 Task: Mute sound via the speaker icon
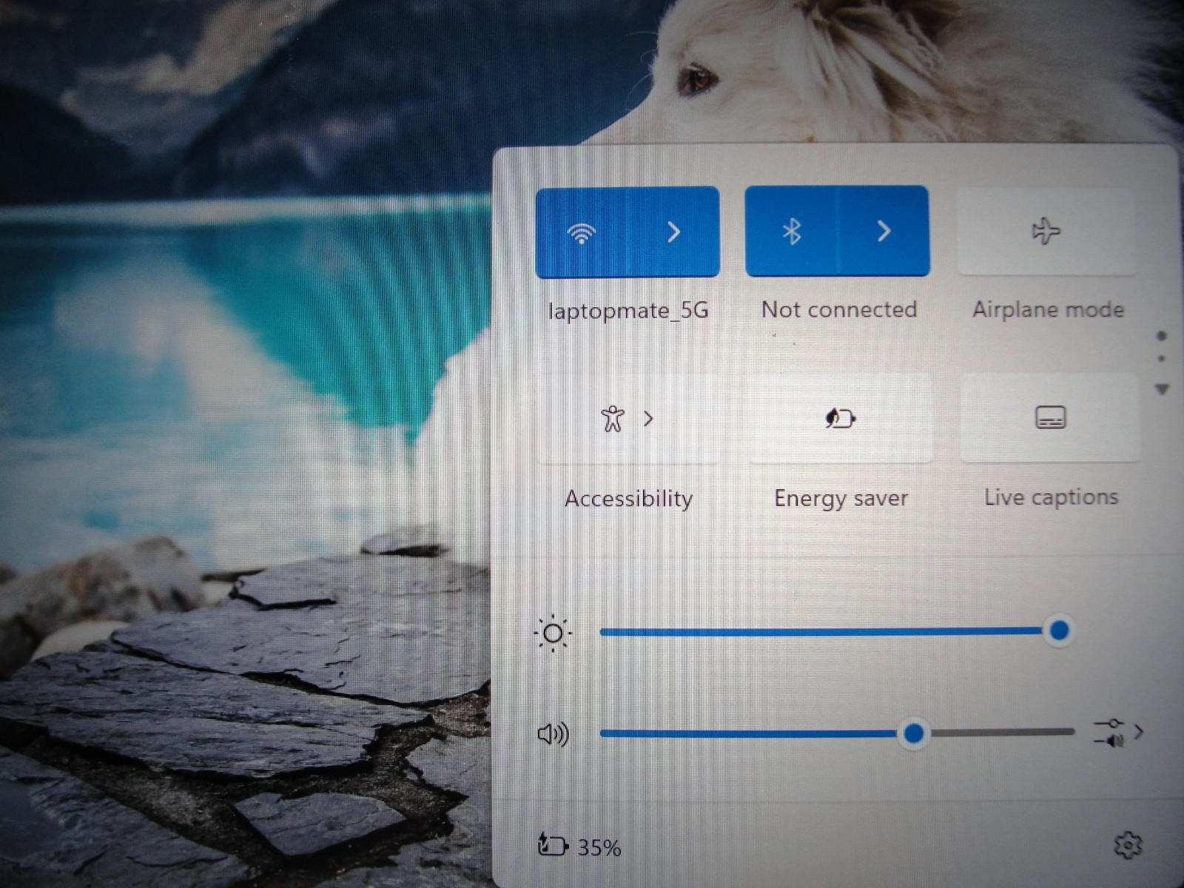553,734
